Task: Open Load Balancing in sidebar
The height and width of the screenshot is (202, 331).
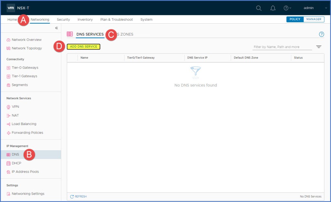Action: coord(24,124)
